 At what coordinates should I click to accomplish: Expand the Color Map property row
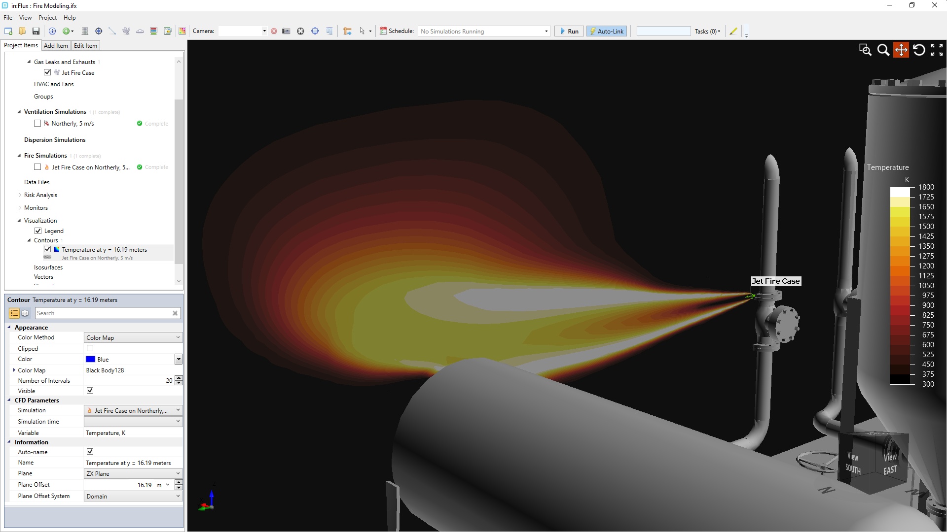(14, 370)
